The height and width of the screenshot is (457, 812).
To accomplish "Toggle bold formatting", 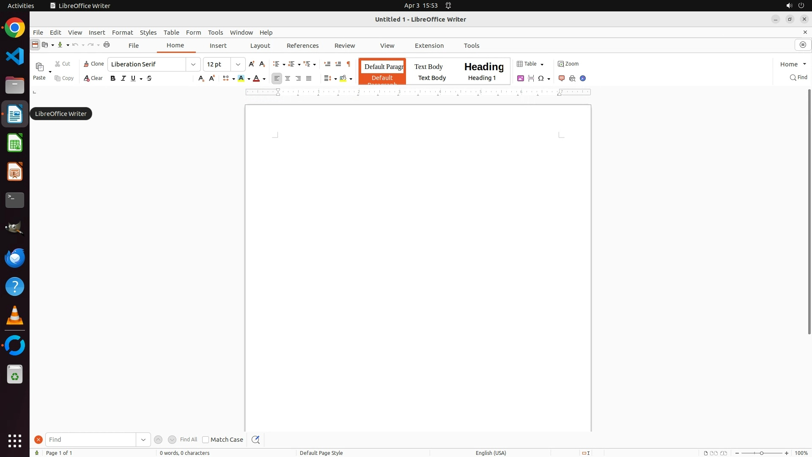I will [x=113, y=78].
